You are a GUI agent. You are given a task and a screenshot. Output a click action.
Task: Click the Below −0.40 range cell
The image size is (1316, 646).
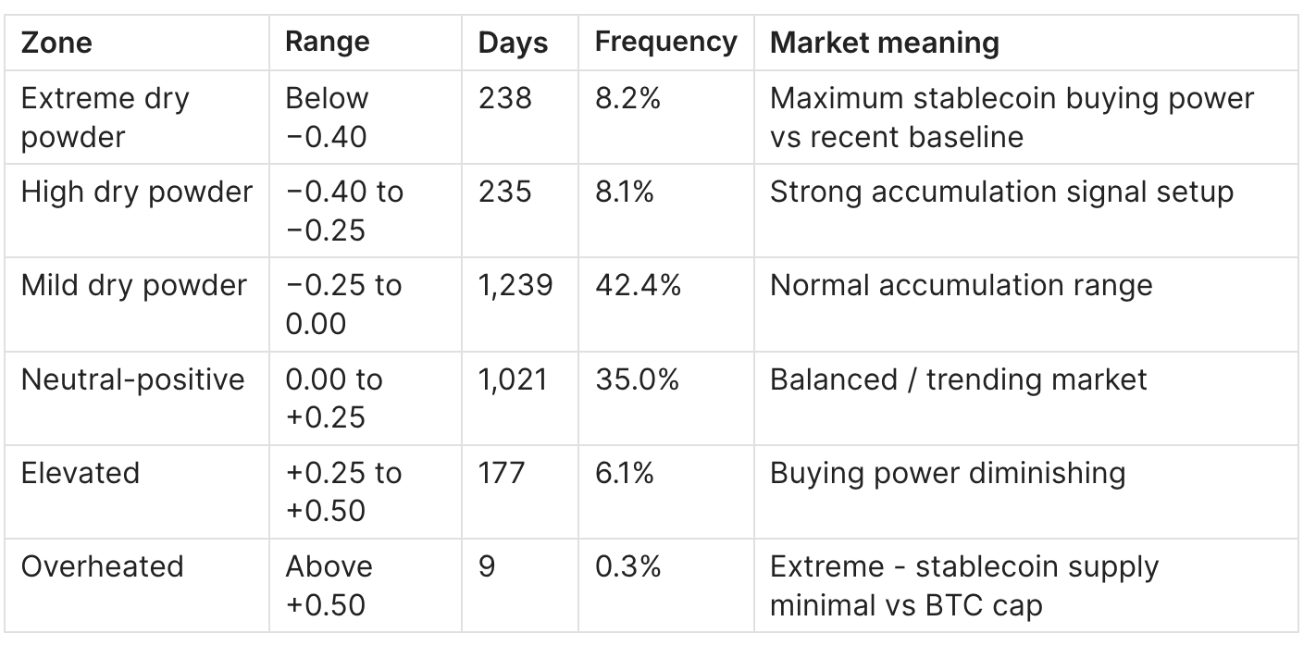click(x=327, y=117)
